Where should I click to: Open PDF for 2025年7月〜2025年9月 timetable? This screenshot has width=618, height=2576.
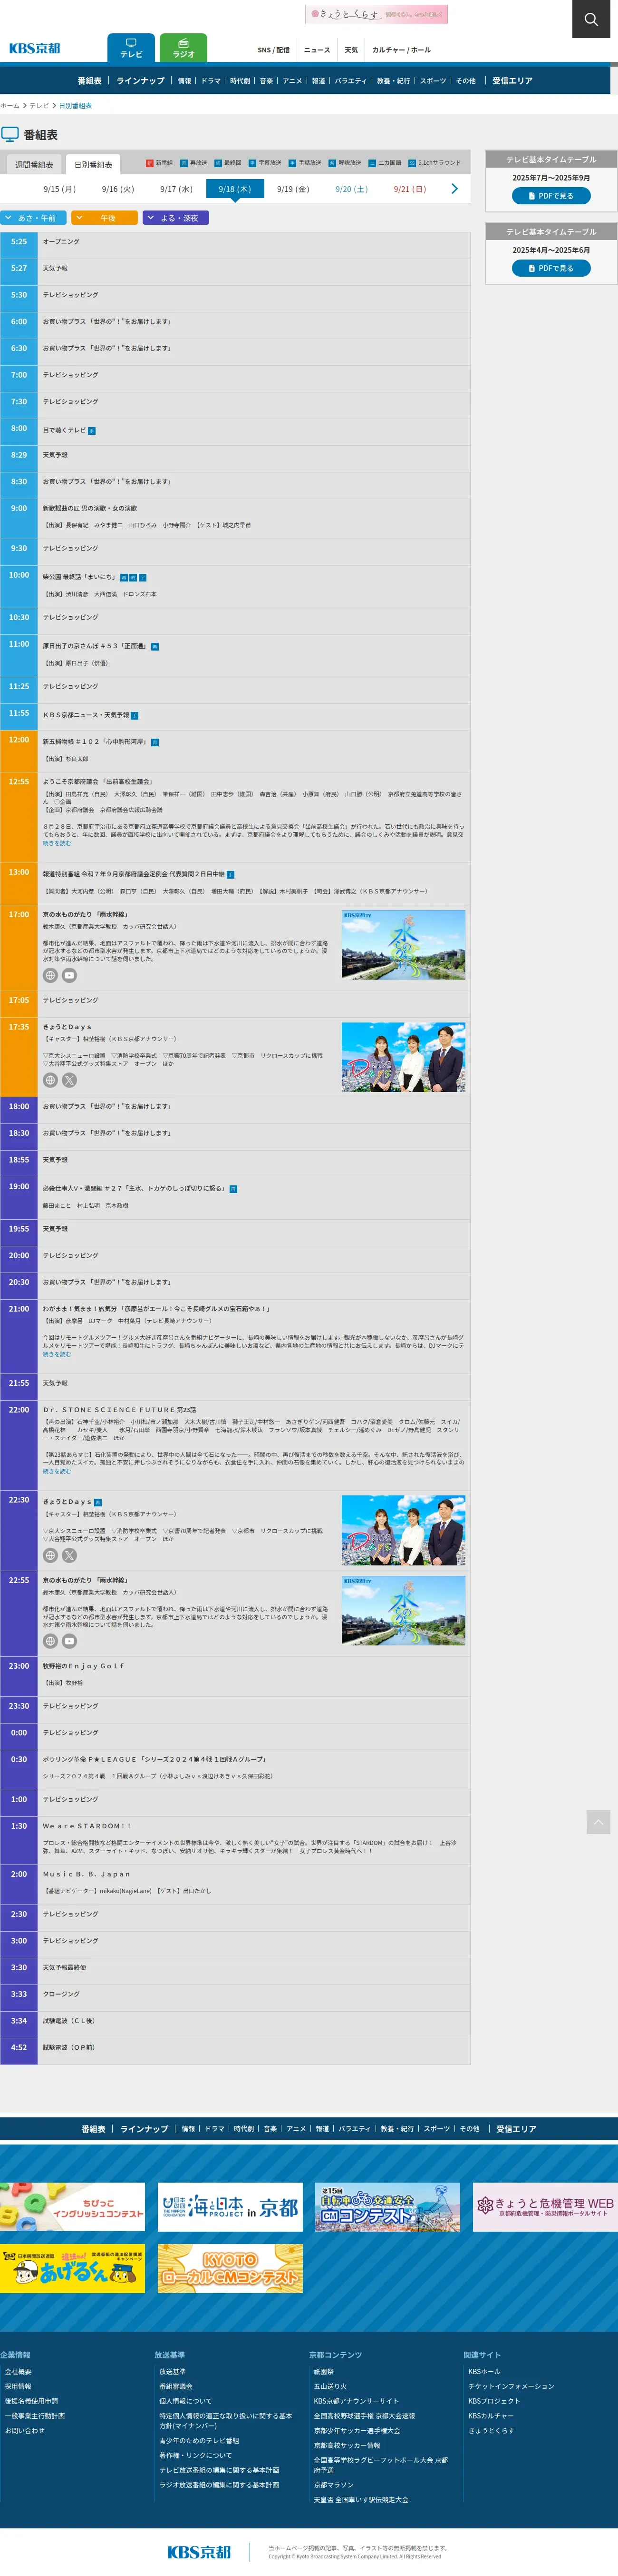point(551,196)
